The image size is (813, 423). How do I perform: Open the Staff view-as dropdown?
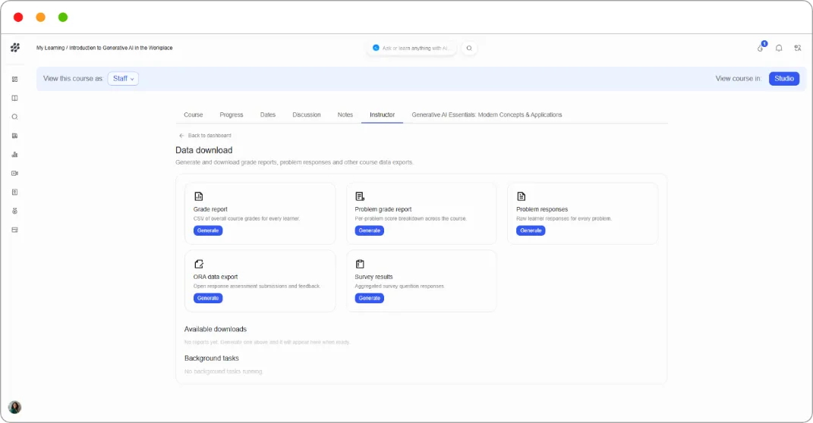[x=124, y=79]
